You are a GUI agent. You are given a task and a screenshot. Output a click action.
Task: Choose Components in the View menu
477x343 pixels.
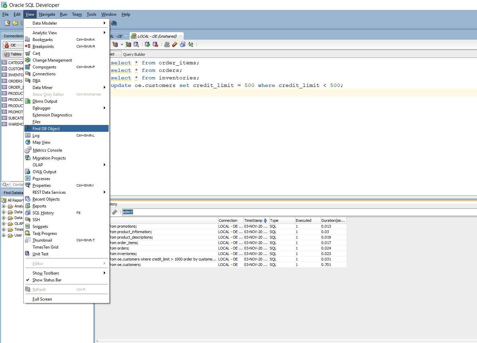point(66,67)
